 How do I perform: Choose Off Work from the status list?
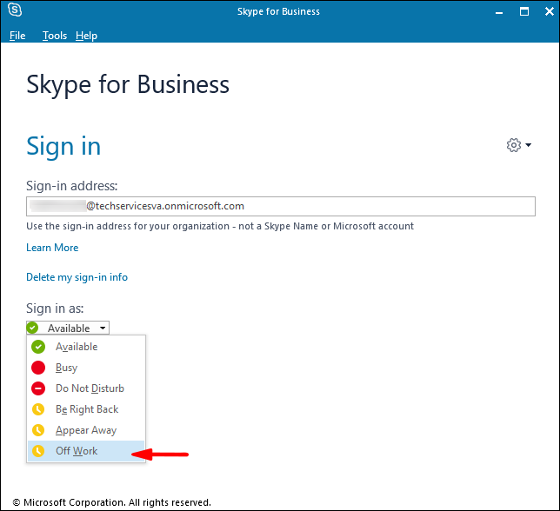tap(77, 451)
